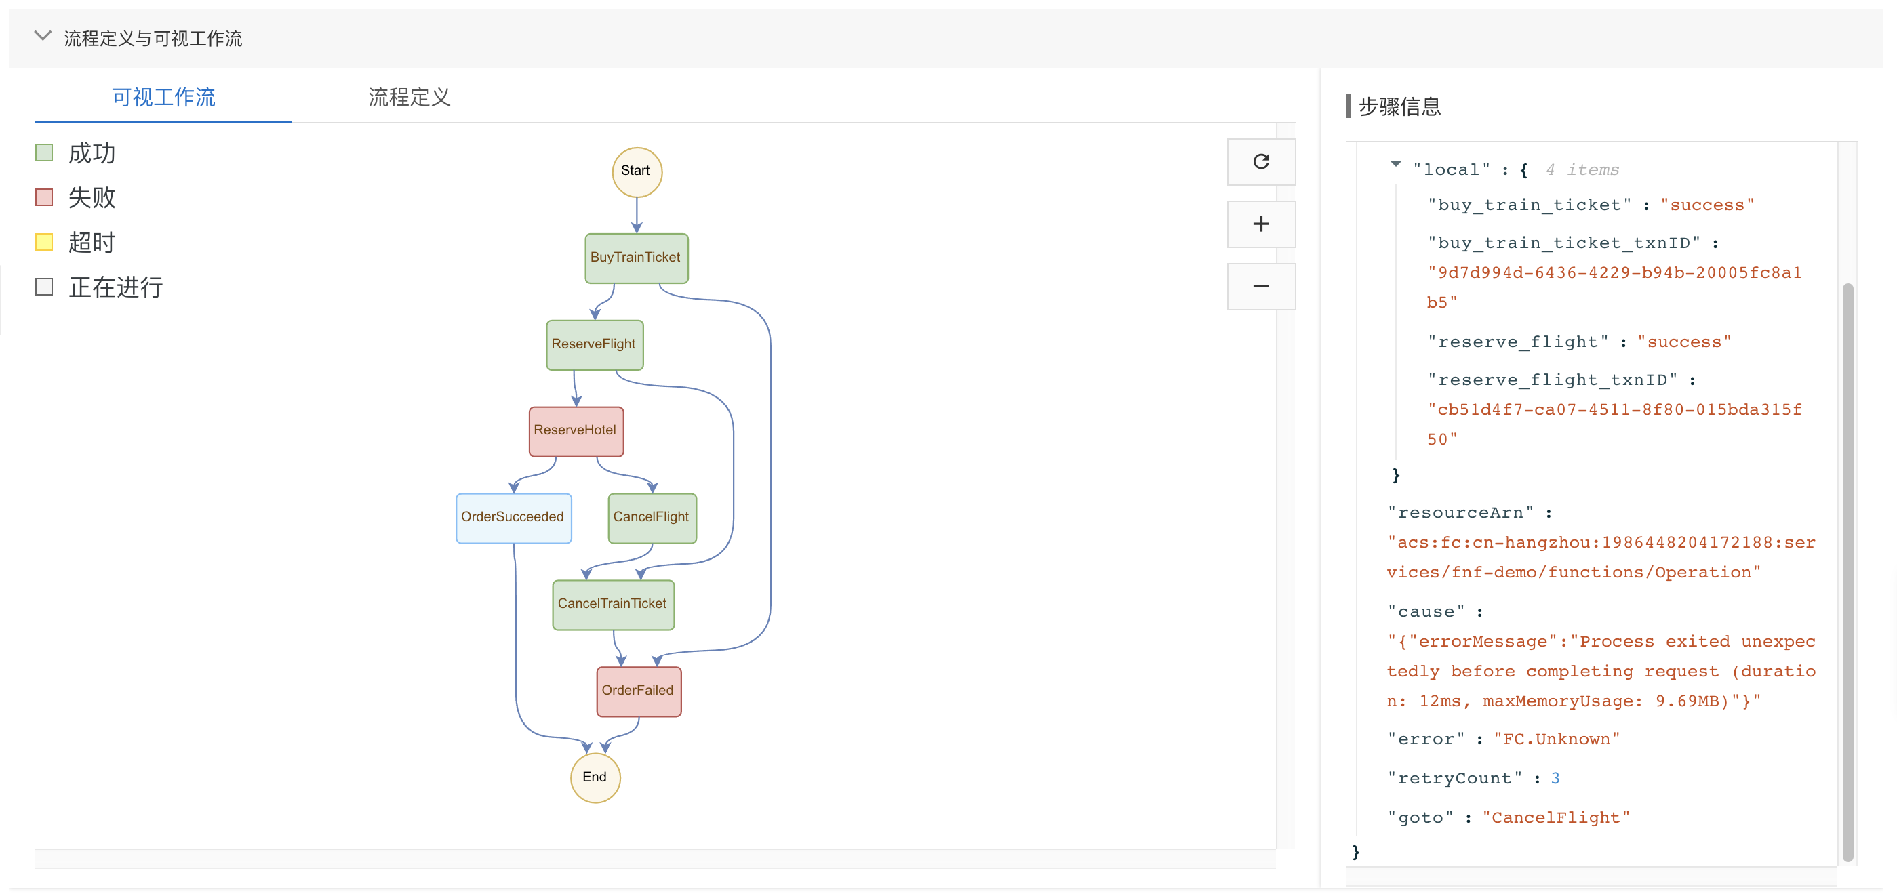The height and width of the screenshot is (896, 1897).
Task: Select the BuyTrainTicket step node
Action: pos(636,258)
